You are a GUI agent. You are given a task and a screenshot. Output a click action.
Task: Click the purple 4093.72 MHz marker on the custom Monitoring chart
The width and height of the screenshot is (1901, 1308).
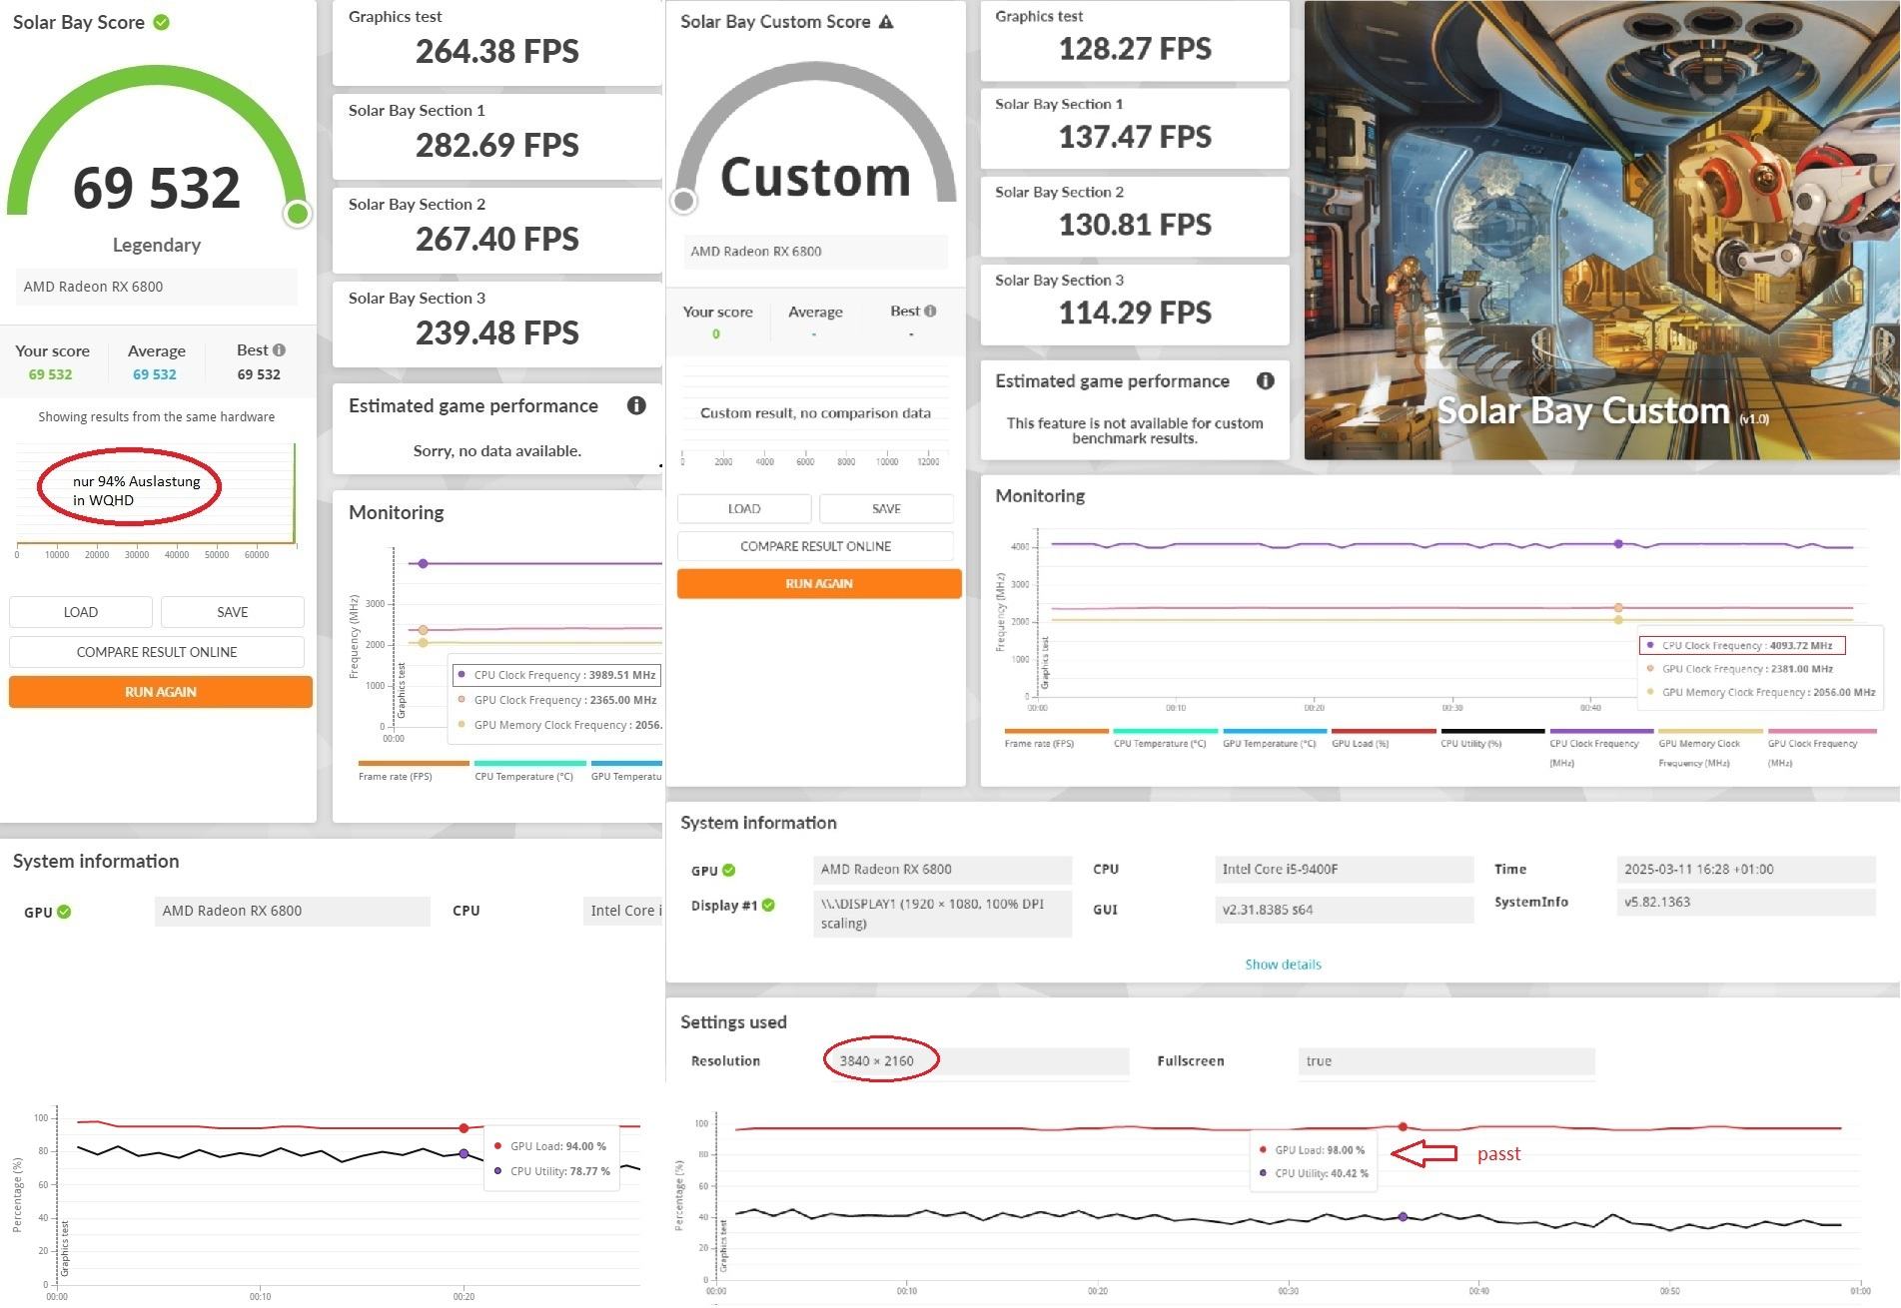coord(1618,544)
